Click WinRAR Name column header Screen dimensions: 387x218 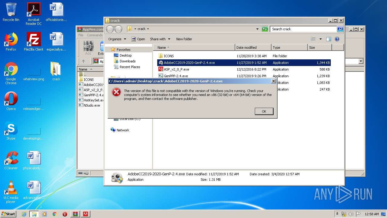click(x=90, y=69)
